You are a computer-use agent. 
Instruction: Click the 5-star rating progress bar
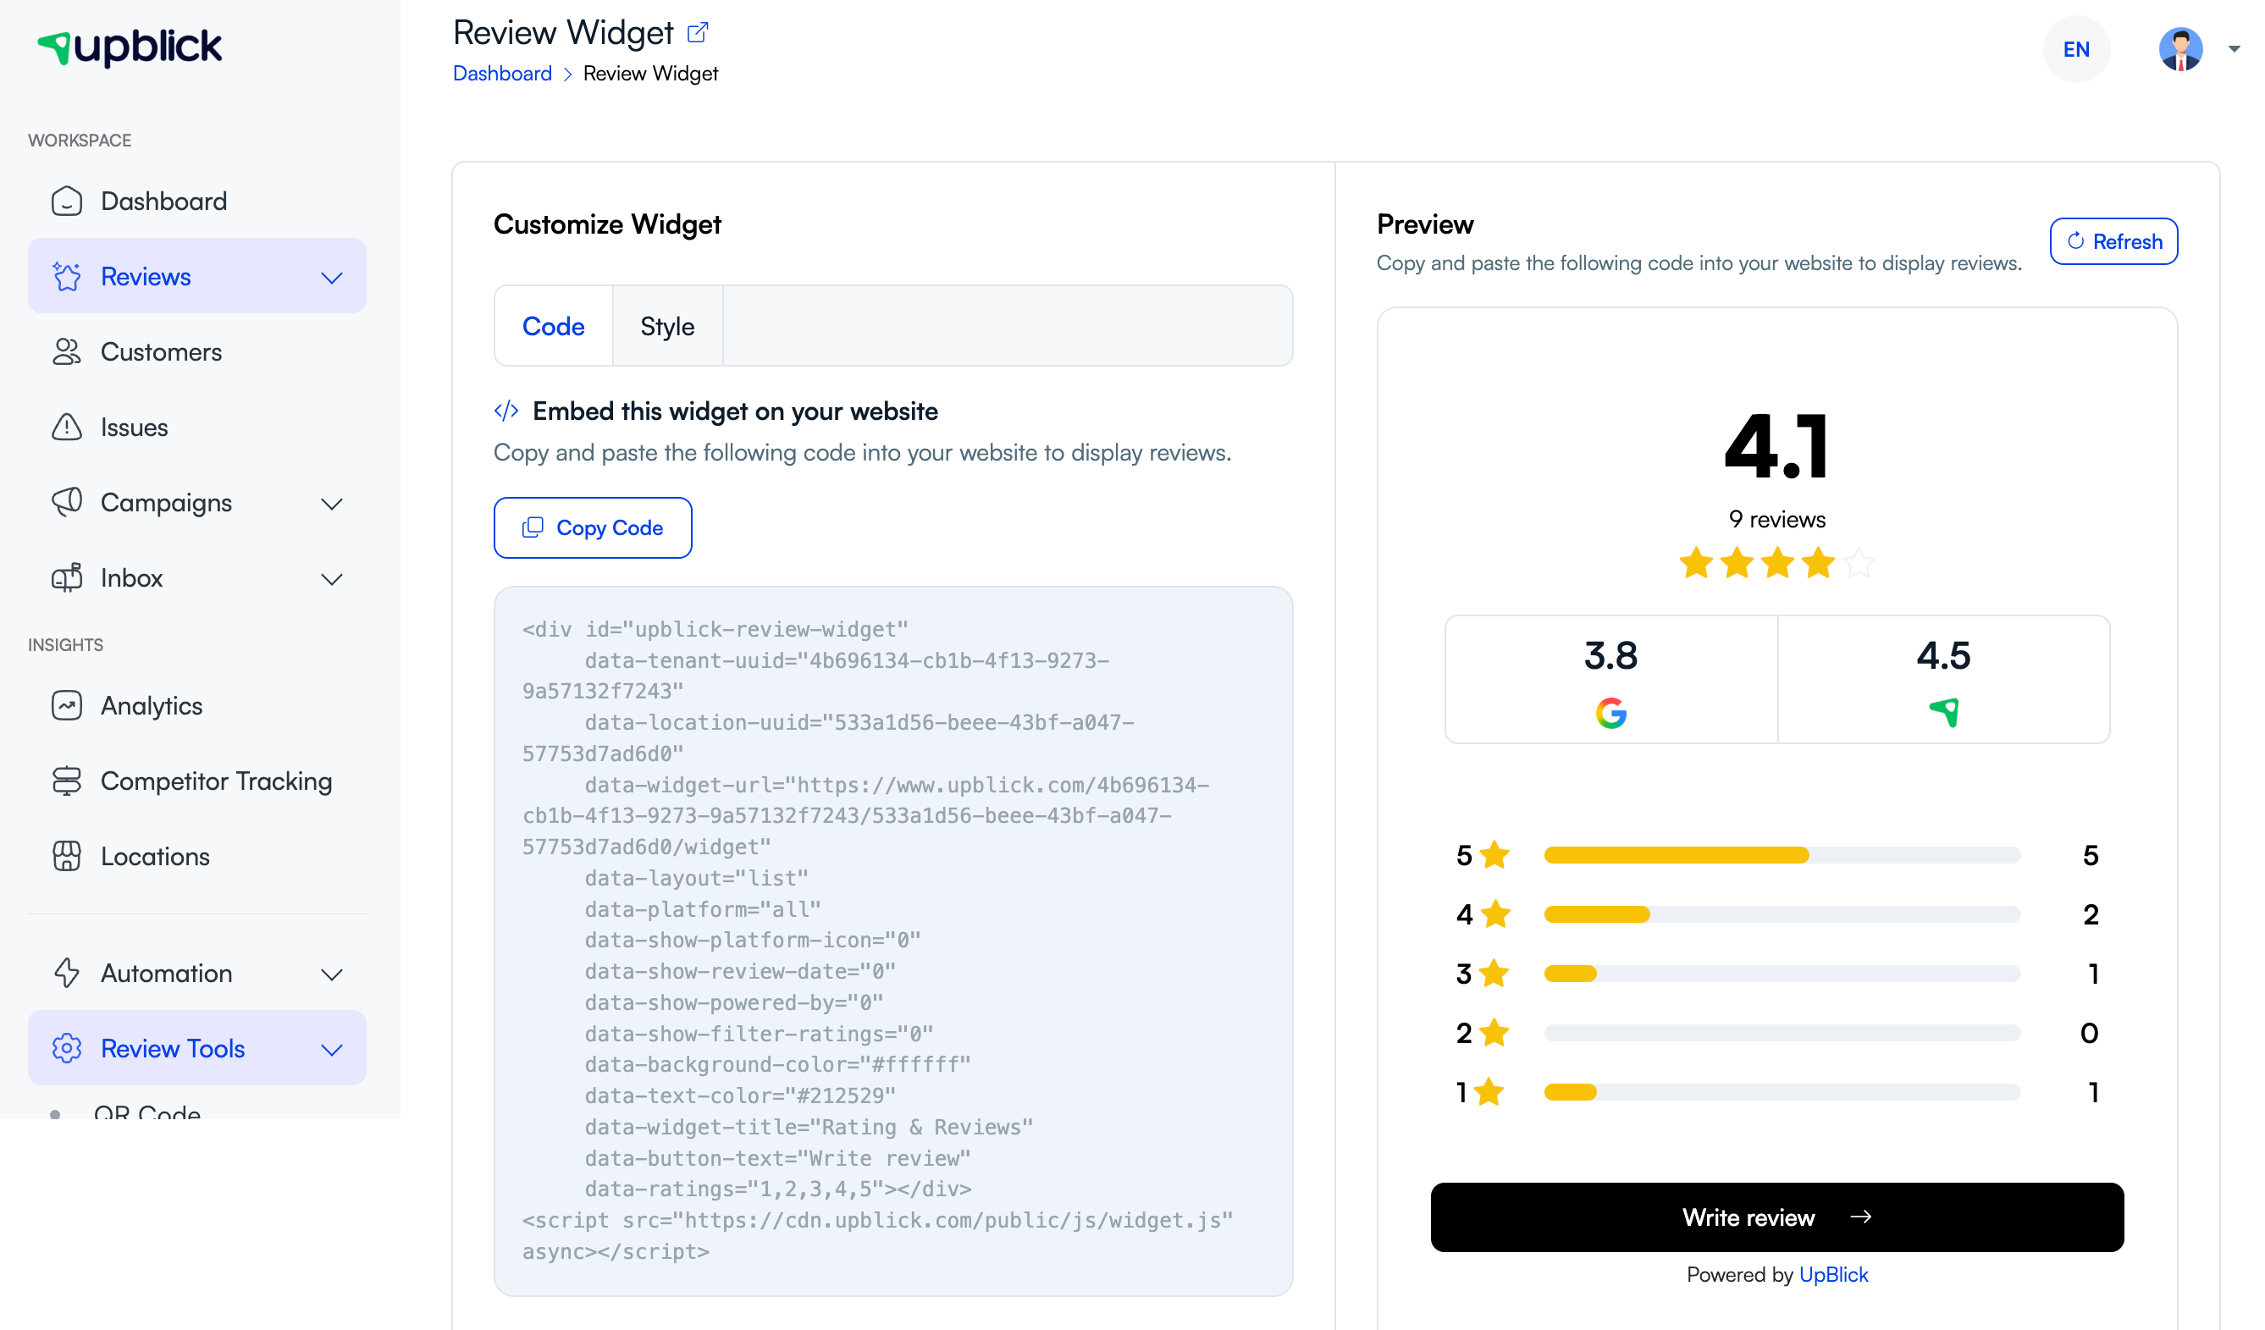(x=1783, y=856)
